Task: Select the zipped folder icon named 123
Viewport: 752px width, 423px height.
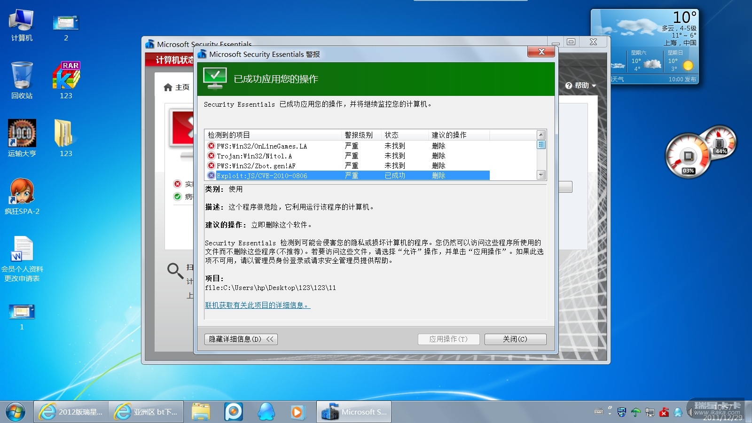Action: (66, 138)
